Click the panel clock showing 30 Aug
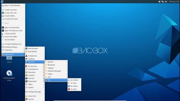This screenshot has height=101, width=180. tap(174, 2)
